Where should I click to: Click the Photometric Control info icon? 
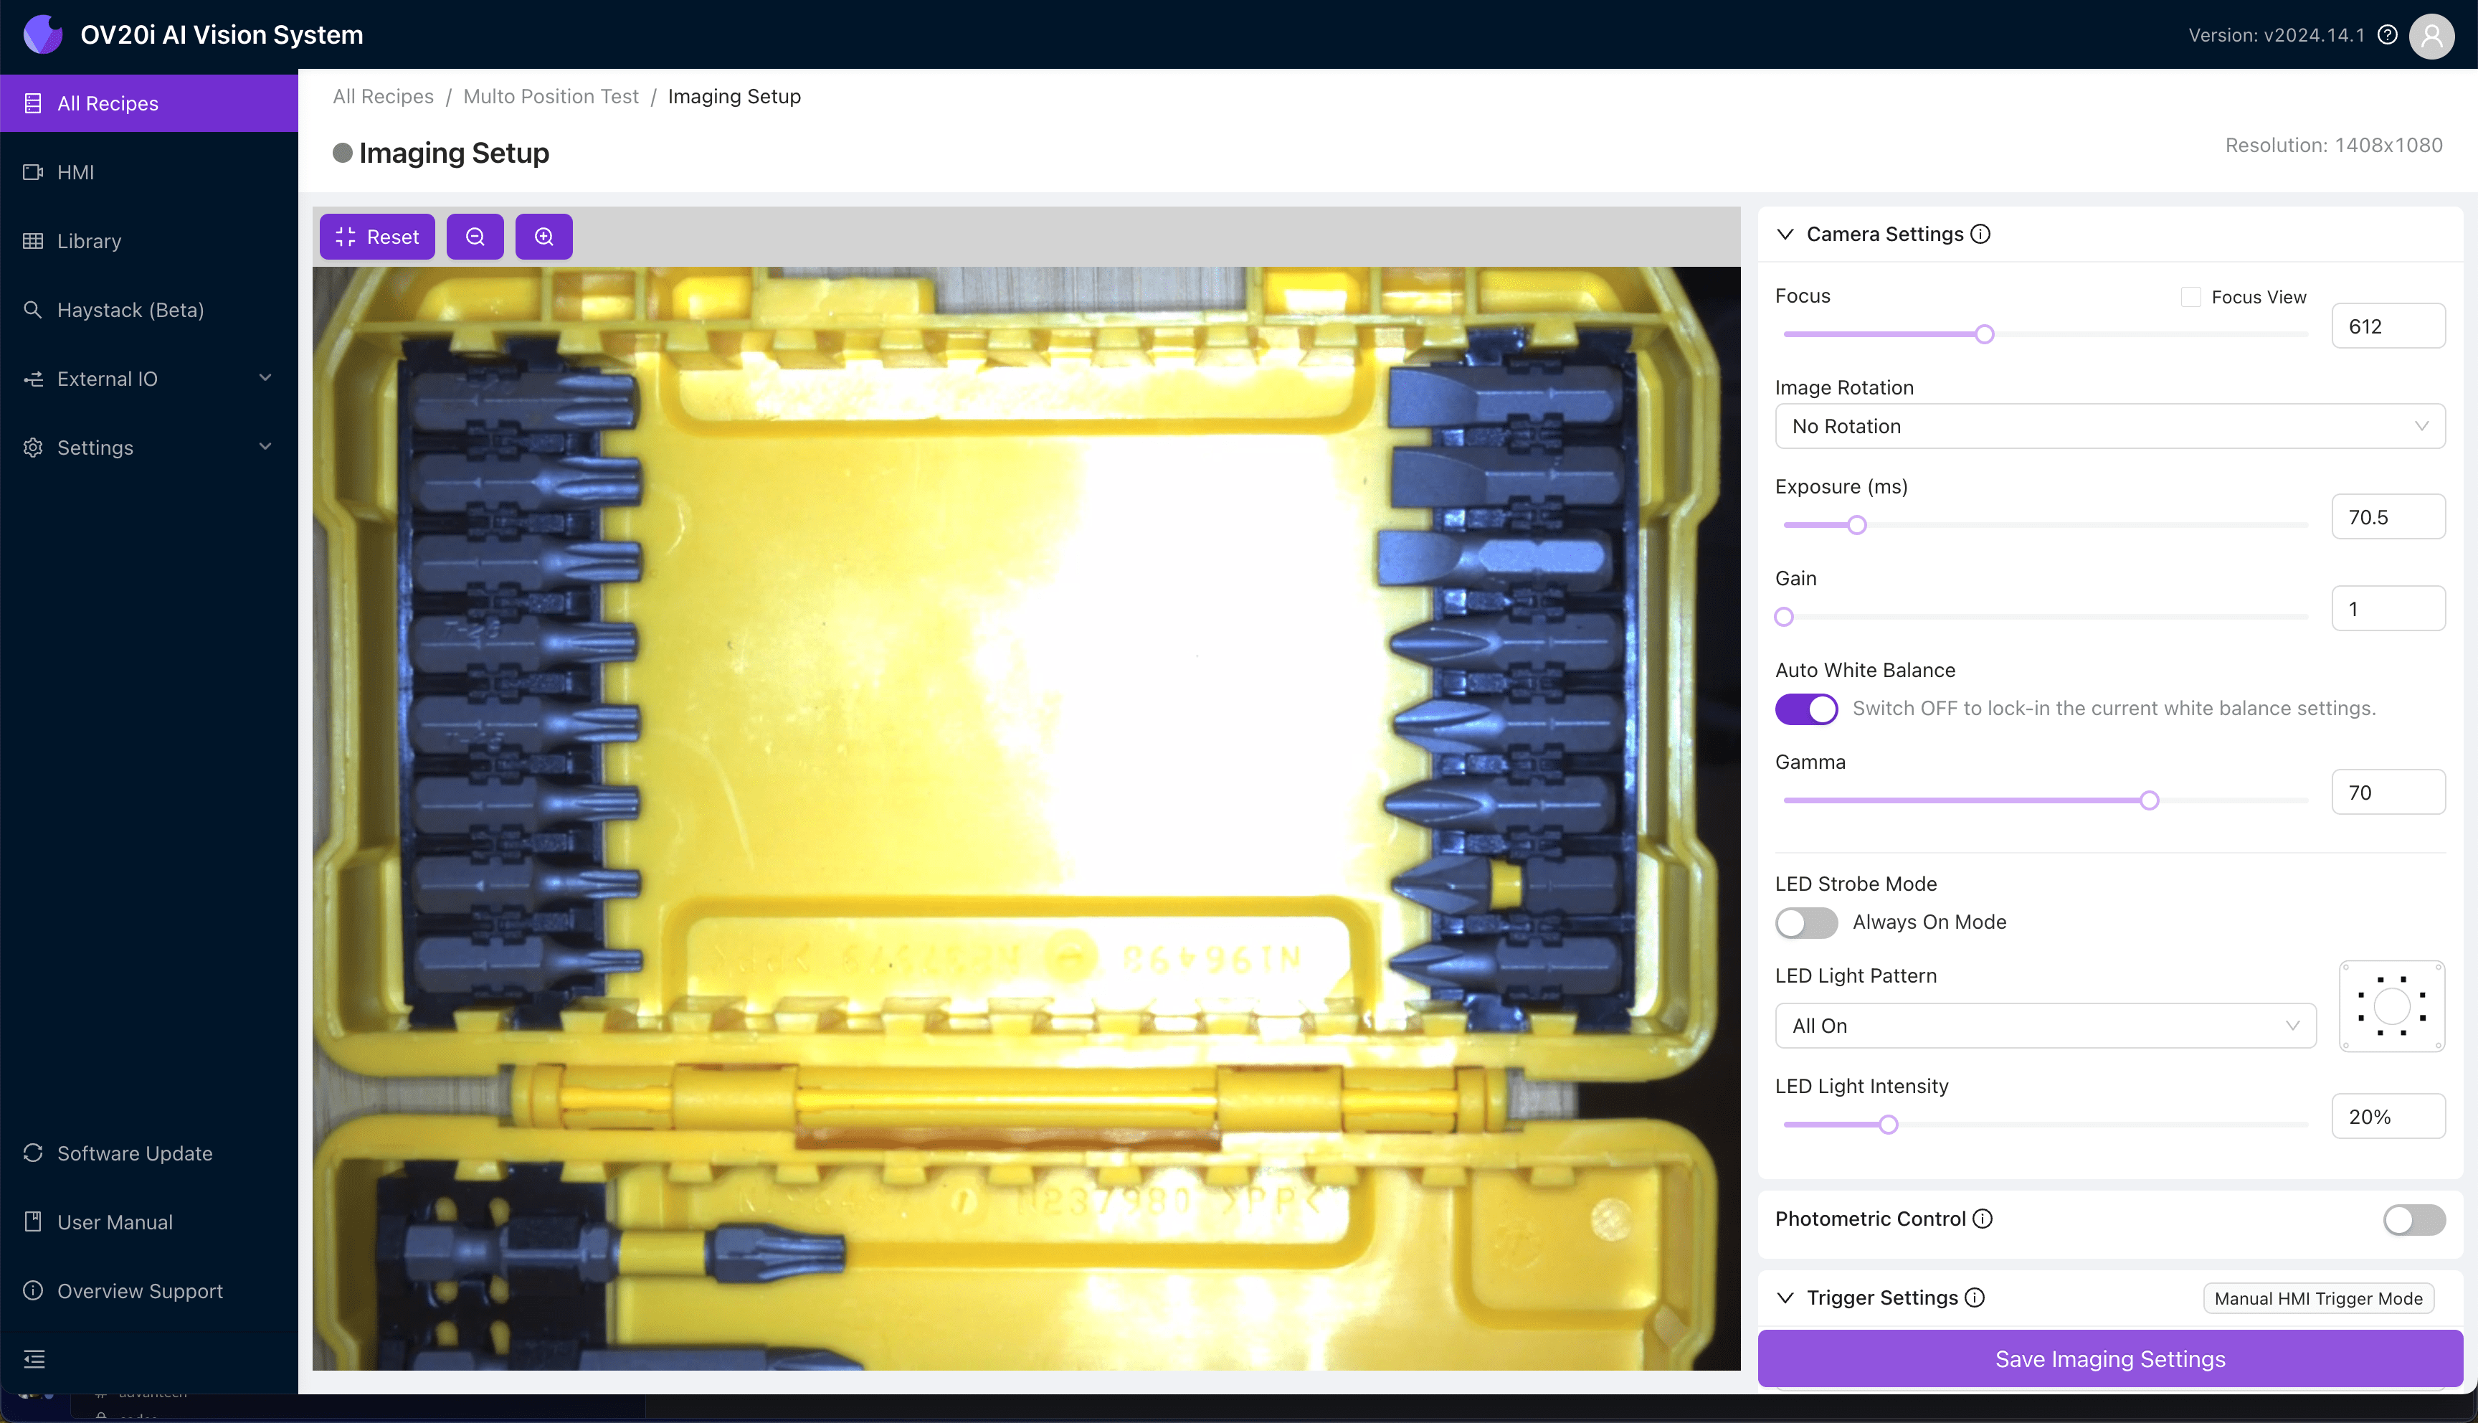1982,1219
